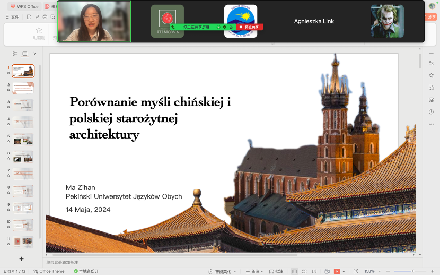440x276 pixels.
Task: Add a new slide with plus icon
Action: pos(21,258)
